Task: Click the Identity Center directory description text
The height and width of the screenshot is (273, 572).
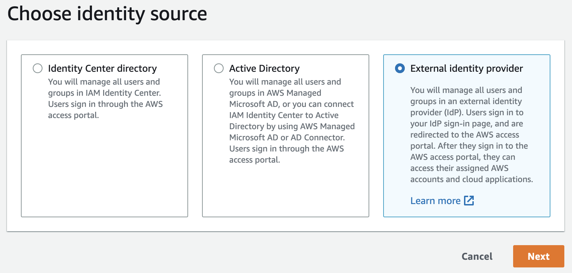Action: 105,99
